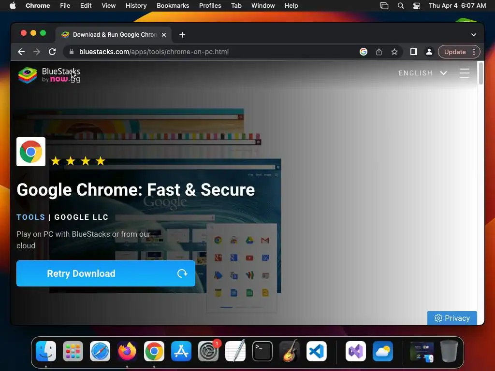
Task: Open the Apple menu
Action: [x=13, y=6]
